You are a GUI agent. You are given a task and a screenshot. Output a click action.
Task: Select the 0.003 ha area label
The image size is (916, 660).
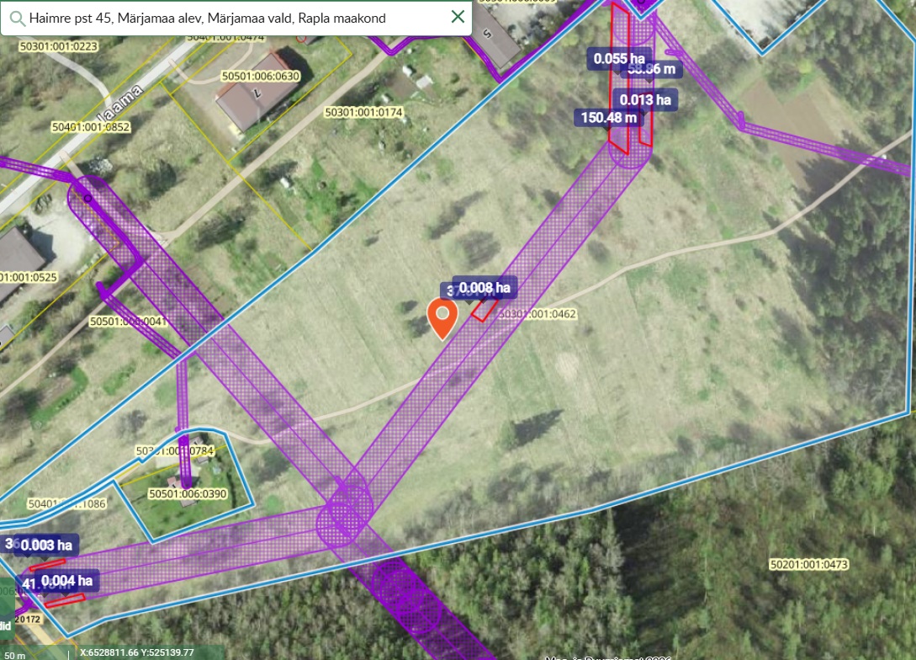[x=46, y=545]
